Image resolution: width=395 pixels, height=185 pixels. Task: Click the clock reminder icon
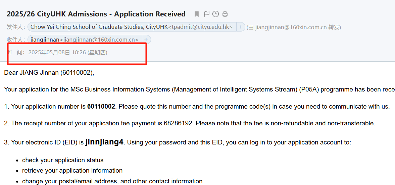[x=216, y=14]
